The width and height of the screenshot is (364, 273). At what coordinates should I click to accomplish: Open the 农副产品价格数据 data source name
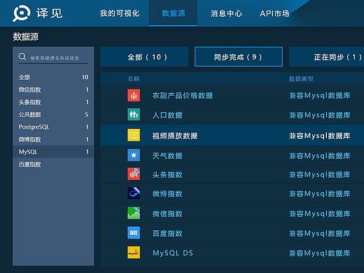click(183, 95)
